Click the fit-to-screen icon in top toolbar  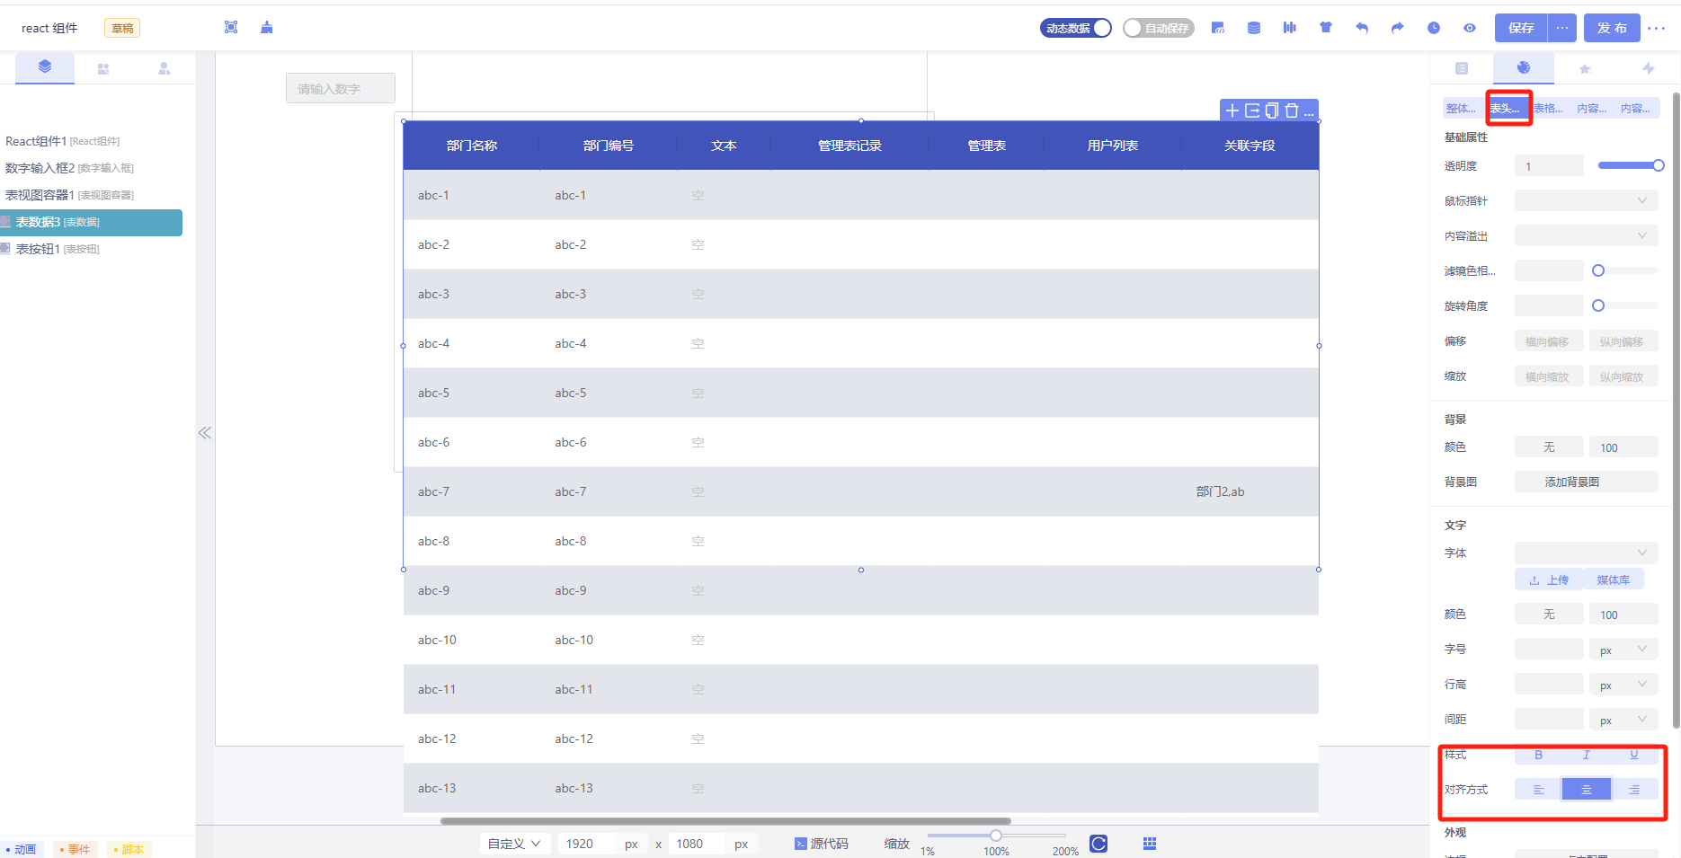(231, 28)
